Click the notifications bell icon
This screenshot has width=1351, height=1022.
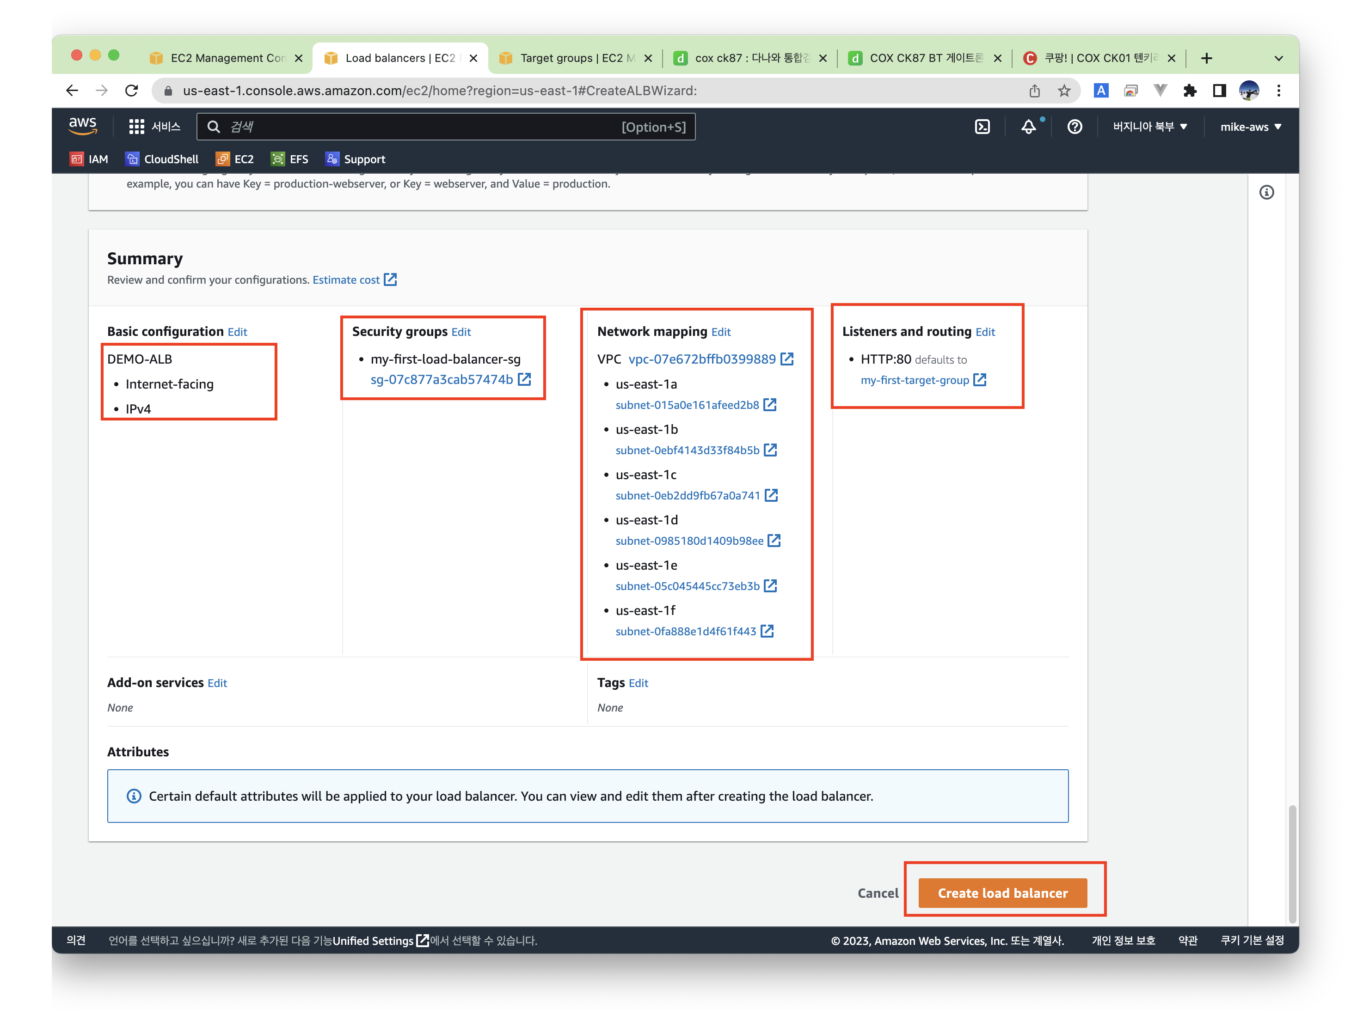point(1029,127)
